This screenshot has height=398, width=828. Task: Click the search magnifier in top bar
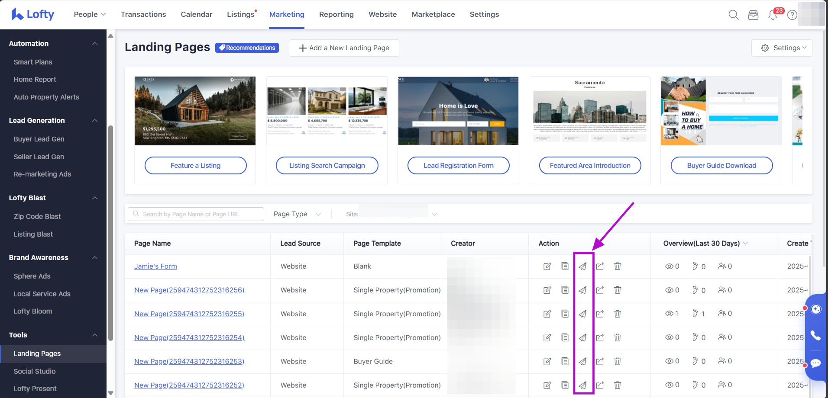coord(733,15)
